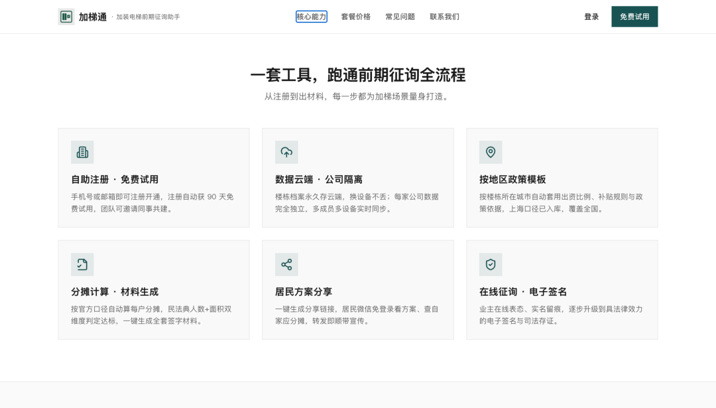716x408 pixels.
Task: Click the 加梯通 logo icon
Action: 66,17
